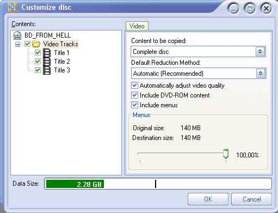Collapse the Video Tracks tree node

pyautogui.click(x=18, y=44)
